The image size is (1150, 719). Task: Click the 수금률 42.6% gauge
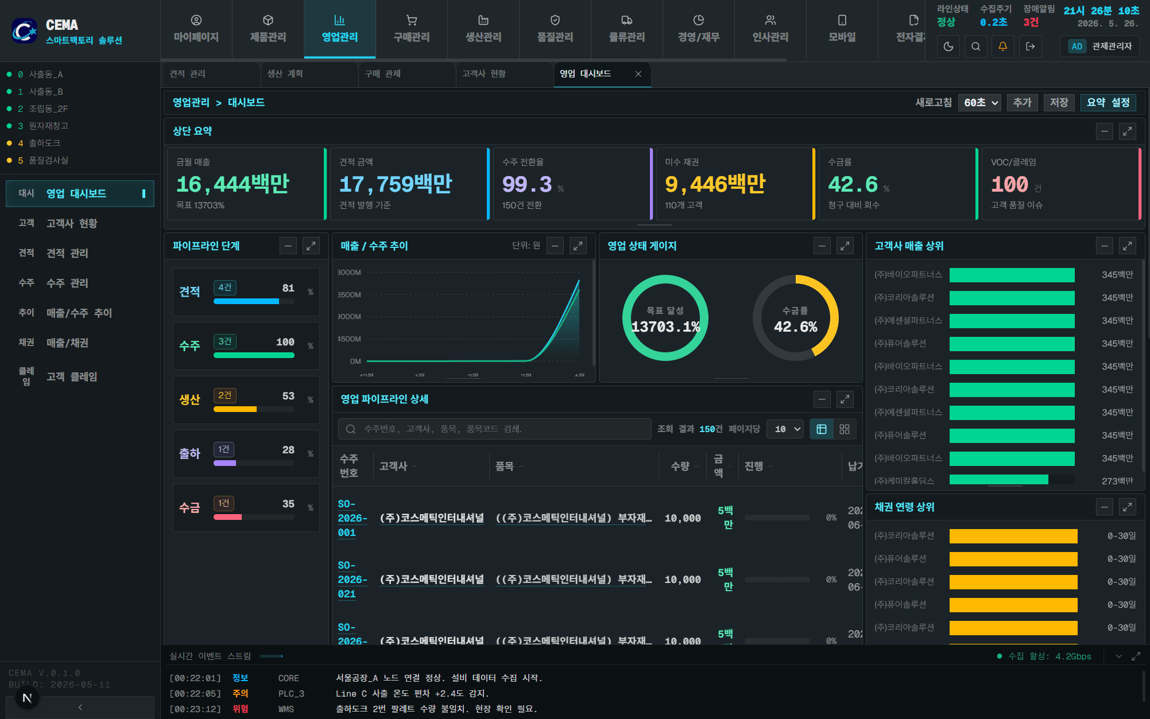click(x=795, y=318)
